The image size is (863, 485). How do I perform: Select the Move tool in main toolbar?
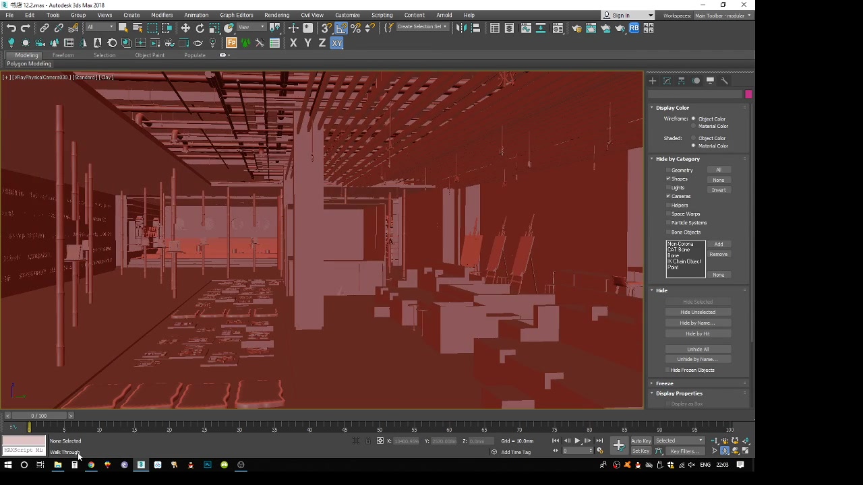[x=185, y=28]
